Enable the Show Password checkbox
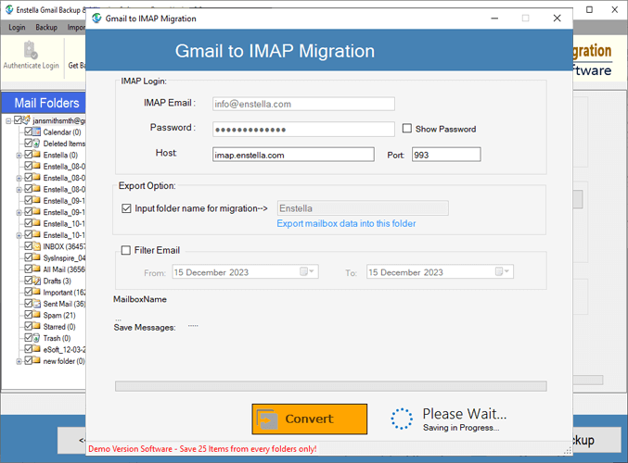Screen dimensions: 628x463 click(x=407, y=129)
